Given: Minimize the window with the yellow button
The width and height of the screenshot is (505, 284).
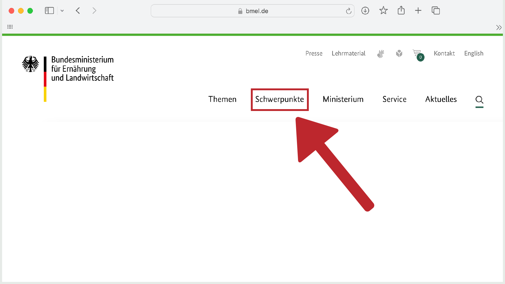Looking at the screenshot, I should point(21,11).
